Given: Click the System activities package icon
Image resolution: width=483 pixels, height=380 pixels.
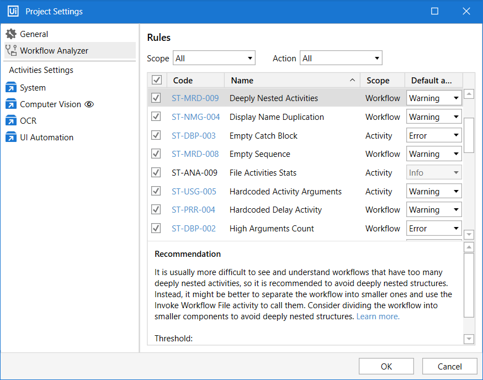Looking at the screenshot, I should [11, 87].
